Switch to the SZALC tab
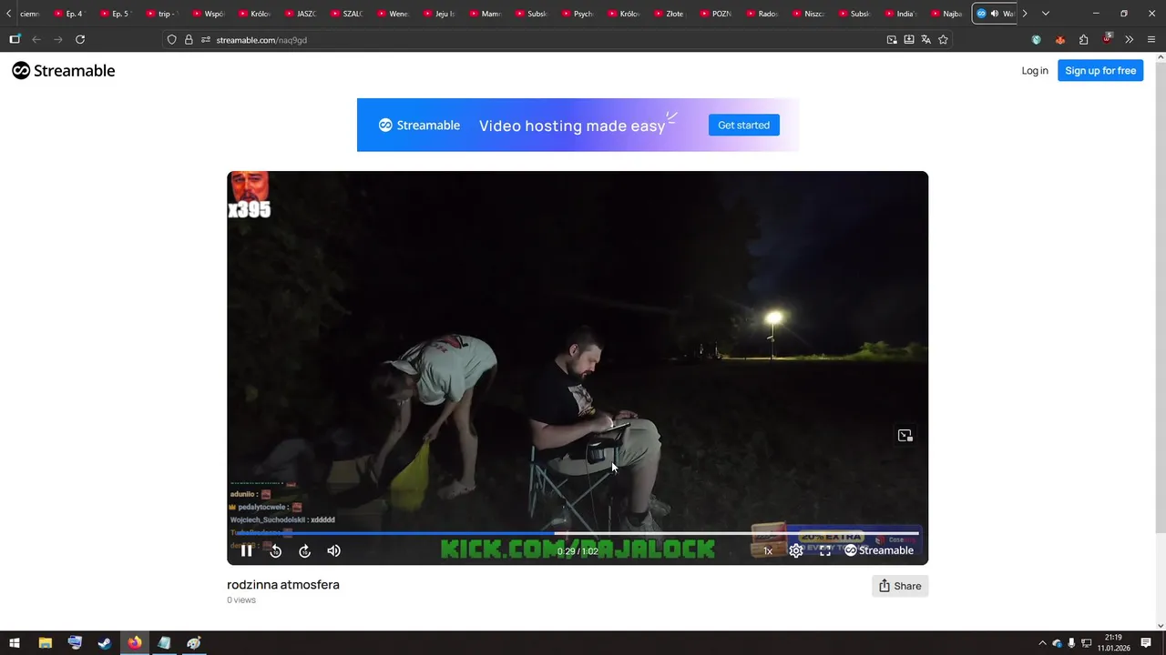This screenshot has height=655, width=1166. (x=348, y=14)
